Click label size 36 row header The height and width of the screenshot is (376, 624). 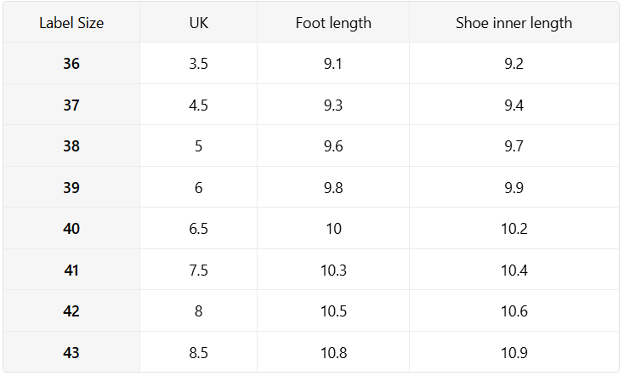point(71,64)
